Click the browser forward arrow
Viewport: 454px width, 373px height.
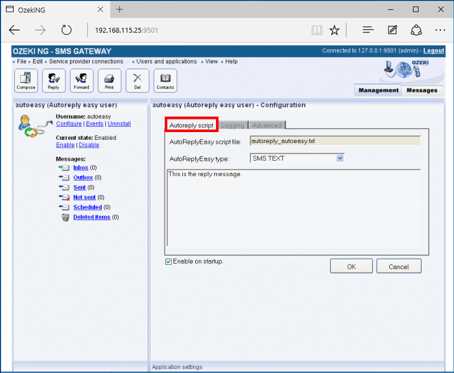pos(40,30)
